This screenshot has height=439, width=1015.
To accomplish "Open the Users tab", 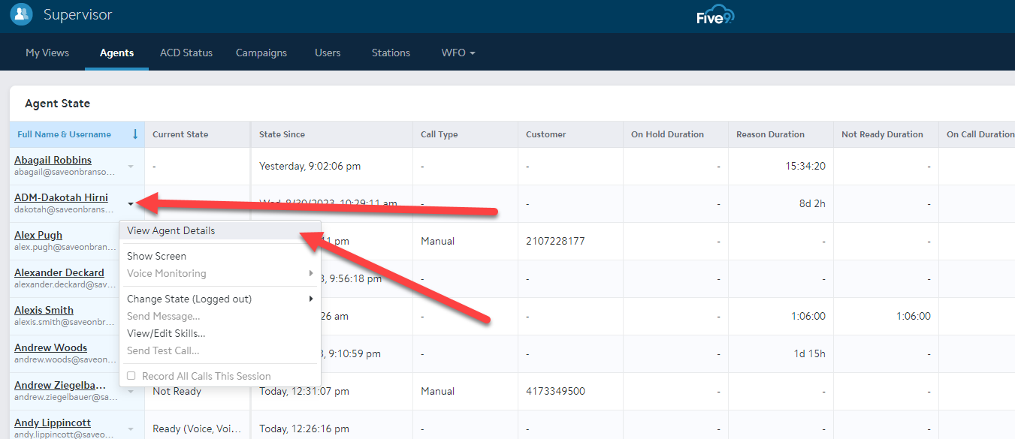I will coord(328,53).
